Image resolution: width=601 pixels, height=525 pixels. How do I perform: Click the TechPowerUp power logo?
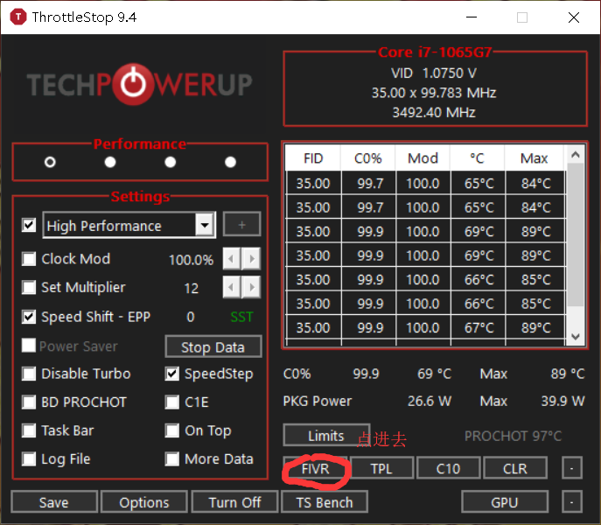(133, 84)
